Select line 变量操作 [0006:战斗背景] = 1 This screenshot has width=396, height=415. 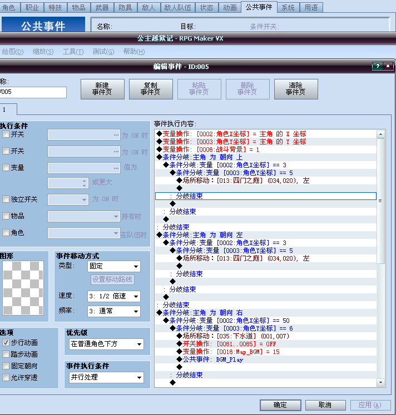[266, 149]
